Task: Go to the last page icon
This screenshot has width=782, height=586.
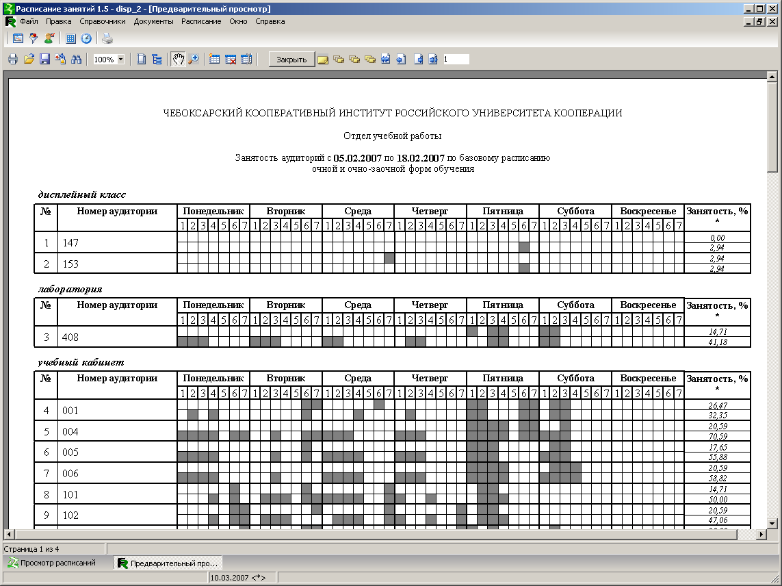Action: click(x=433, y=60)
